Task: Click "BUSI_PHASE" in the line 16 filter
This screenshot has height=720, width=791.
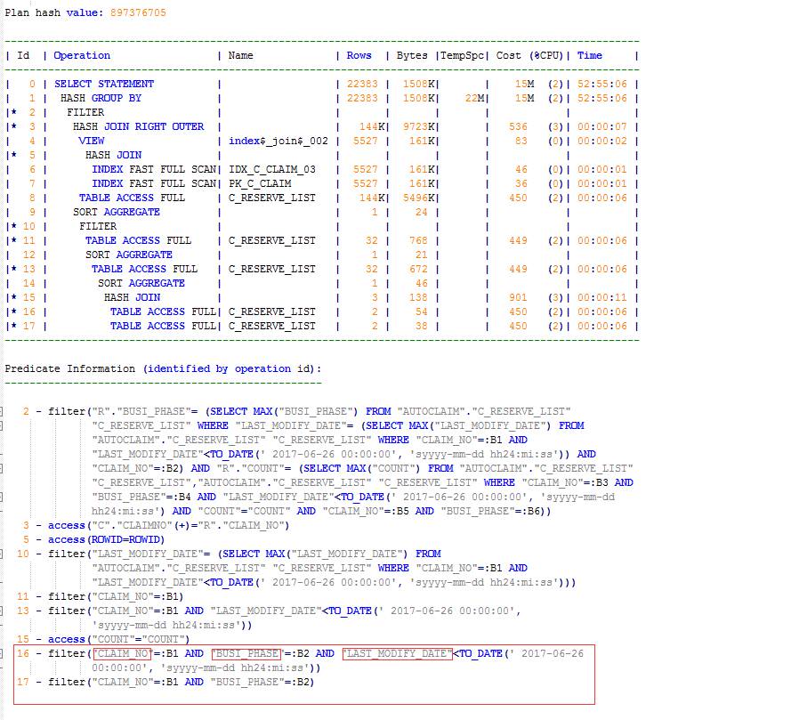Action: [x=246, y=654]
